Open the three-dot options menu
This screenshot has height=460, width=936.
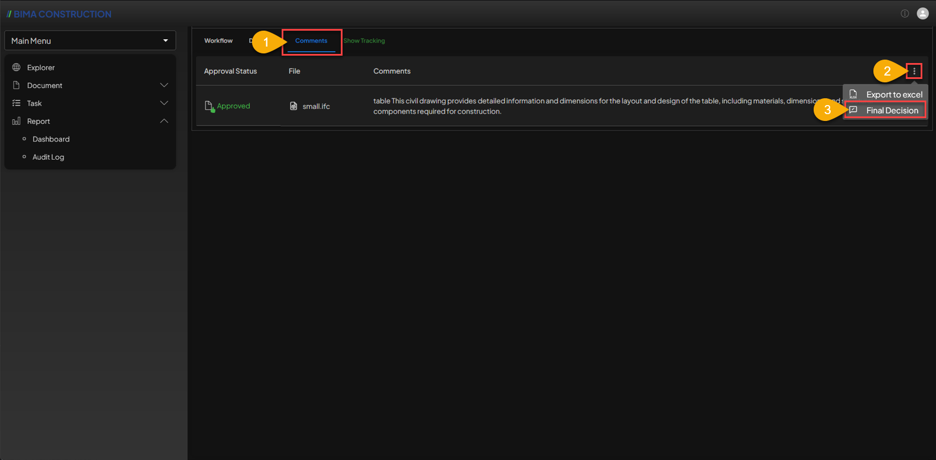click(914, 71)
